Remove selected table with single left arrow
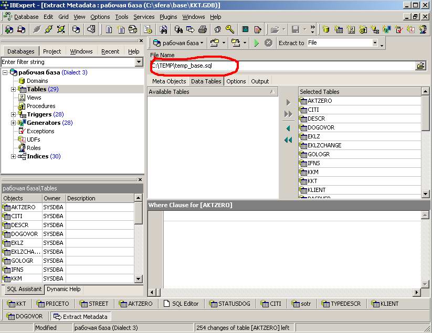 click(x=288, y=128)
